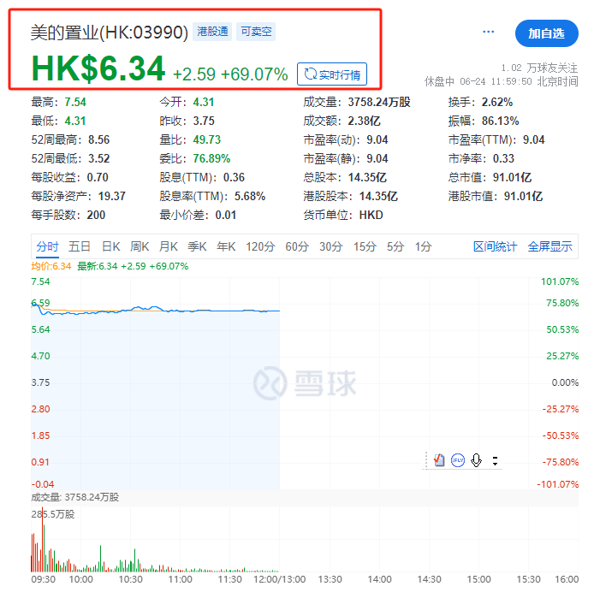Click the price HK$6.34
The width and height of the screenshot is (594, 604).
(98, 68)
